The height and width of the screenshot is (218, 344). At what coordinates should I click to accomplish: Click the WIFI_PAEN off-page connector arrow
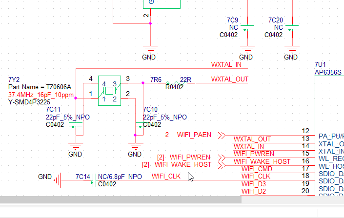click(222, 135)
